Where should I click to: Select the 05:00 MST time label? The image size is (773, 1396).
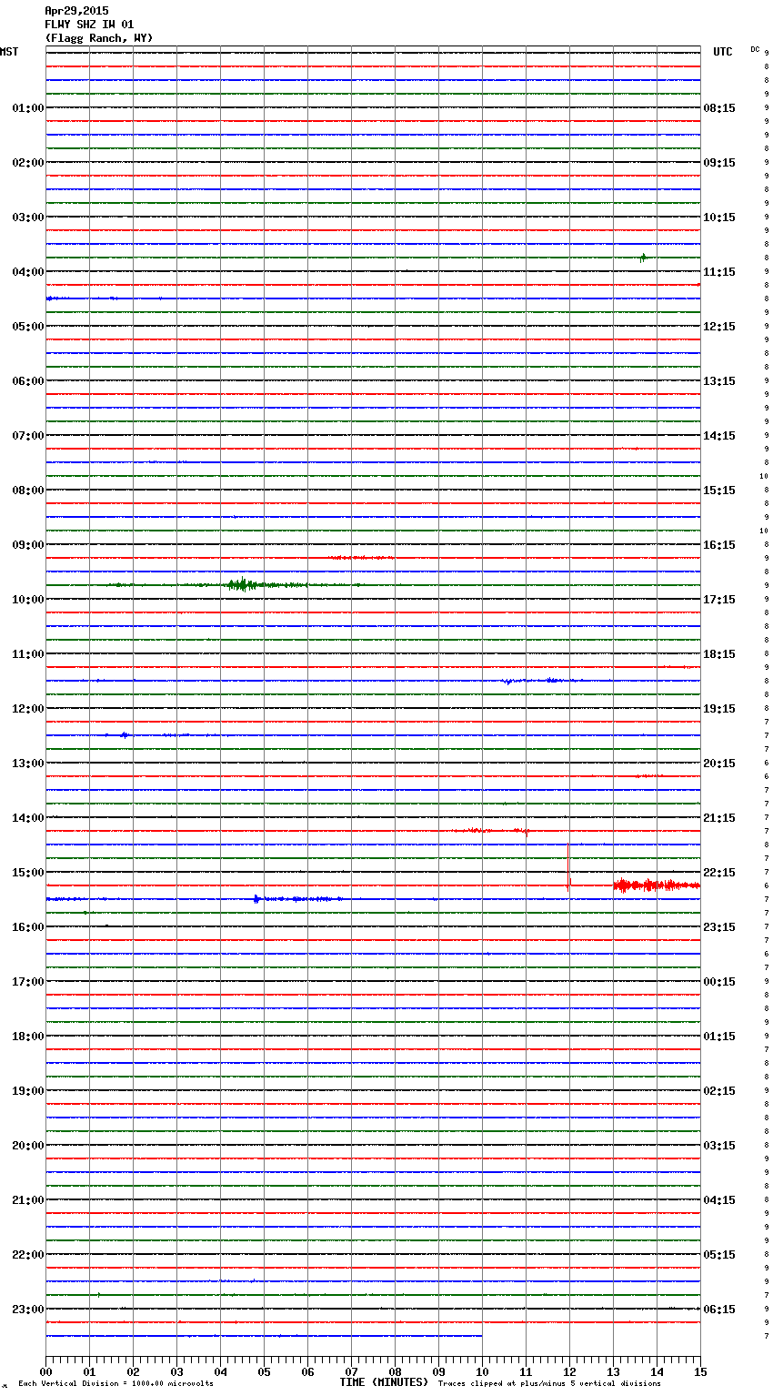[28, 327]
